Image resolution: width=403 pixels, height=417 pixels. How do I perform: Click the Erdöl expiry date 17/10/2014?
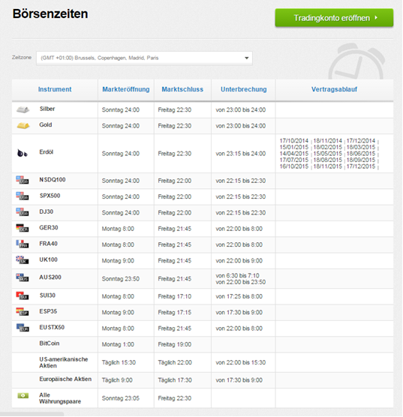click(x=294, y=141)
